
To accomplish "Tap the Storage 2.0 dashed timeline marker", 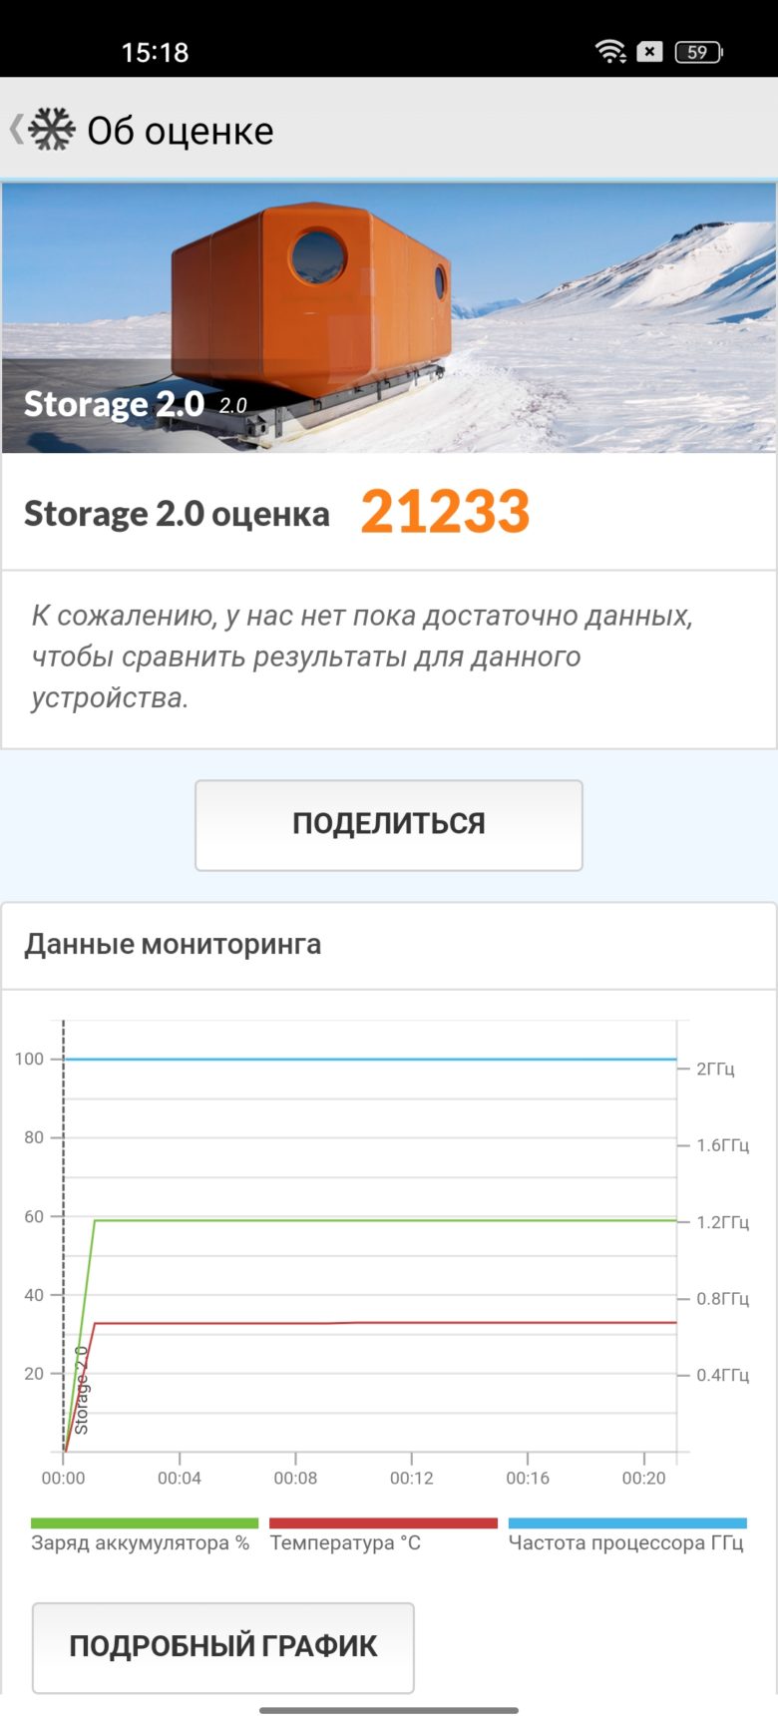I will 64,1237.
